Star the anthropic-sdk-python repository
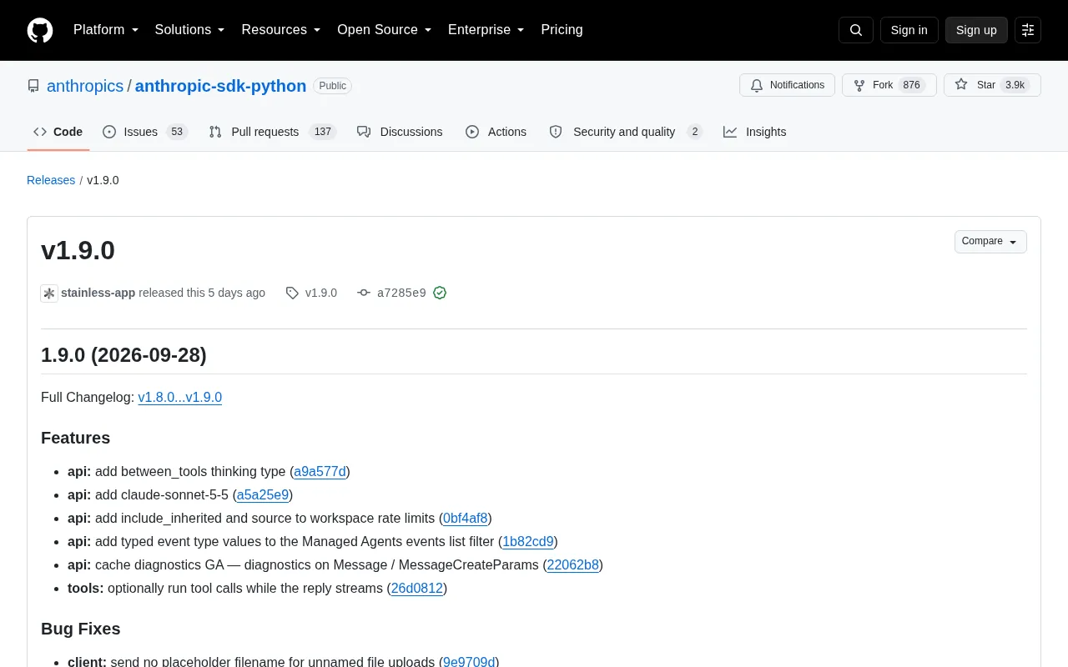The width and height of the screenshot is (1068, 667). pyautogui.click(x=992, y=85)
